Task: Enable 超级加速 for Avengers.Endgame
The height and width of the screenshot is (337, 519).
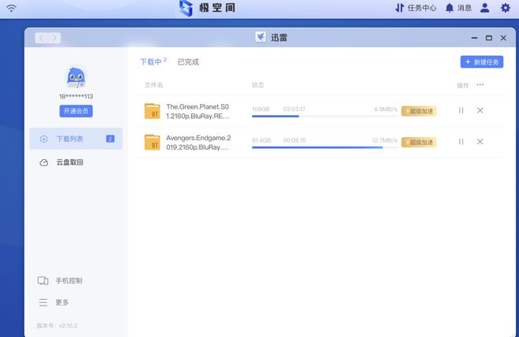Action: click(418, 142)
